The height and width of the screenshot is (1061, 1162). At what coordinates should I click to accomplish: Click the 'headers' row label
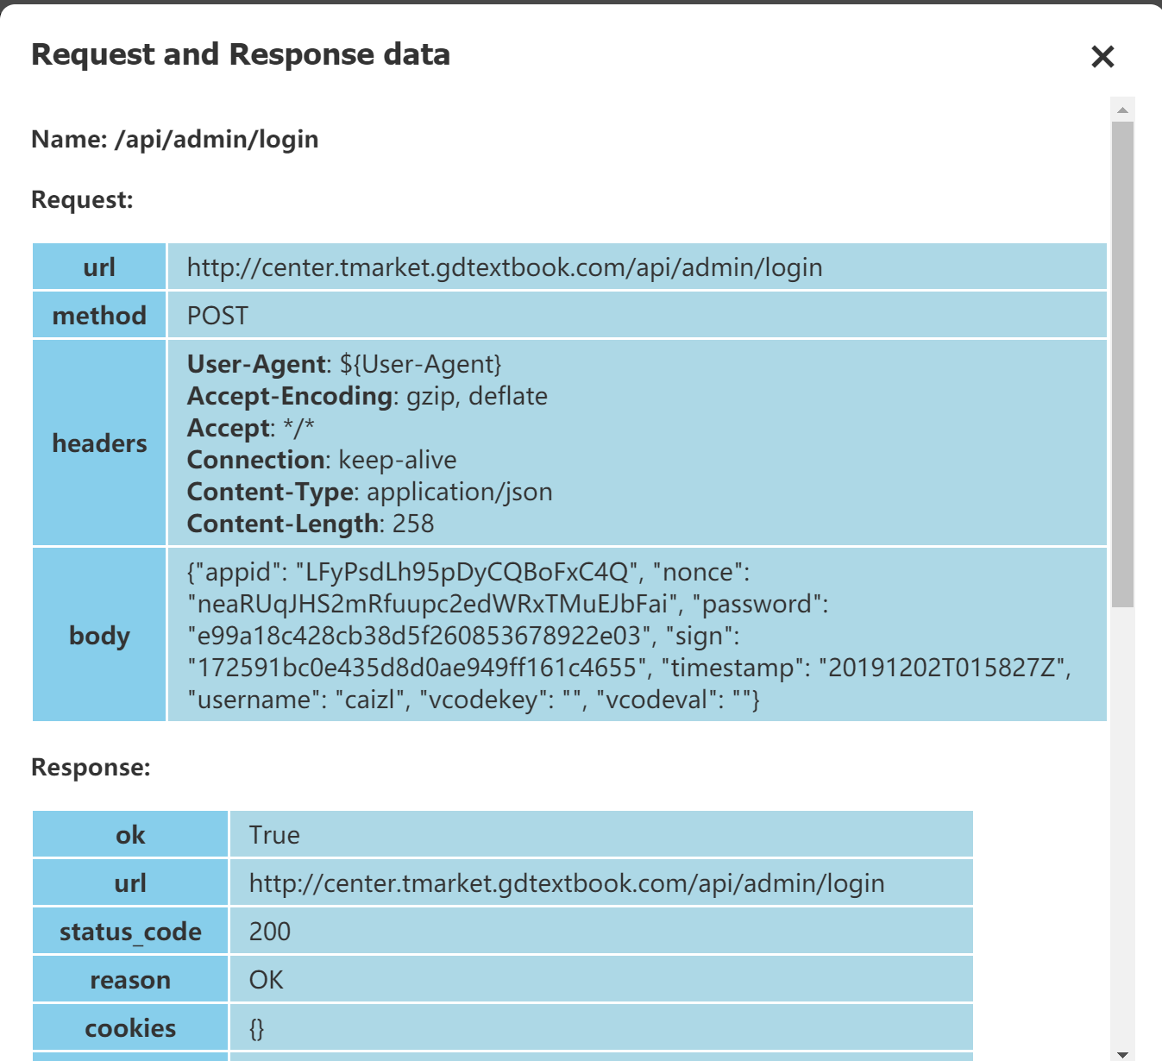pos(99,443)
